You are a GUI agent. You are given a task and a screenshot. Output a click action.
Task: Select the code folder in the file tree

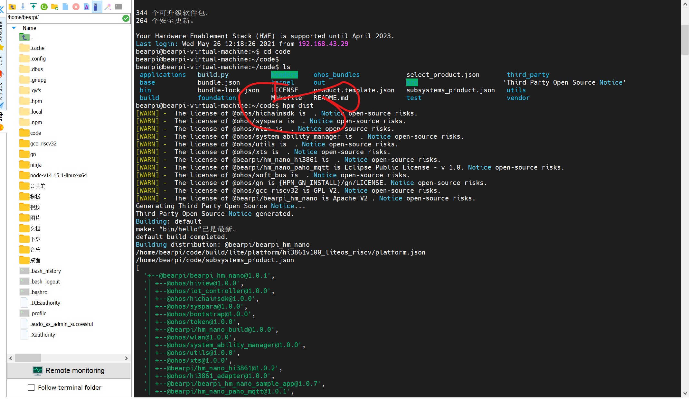pos(35,133)
